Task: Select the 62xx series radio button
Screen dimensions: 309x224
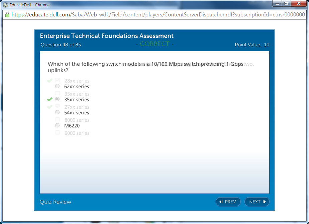Action: tap(58, 86)
